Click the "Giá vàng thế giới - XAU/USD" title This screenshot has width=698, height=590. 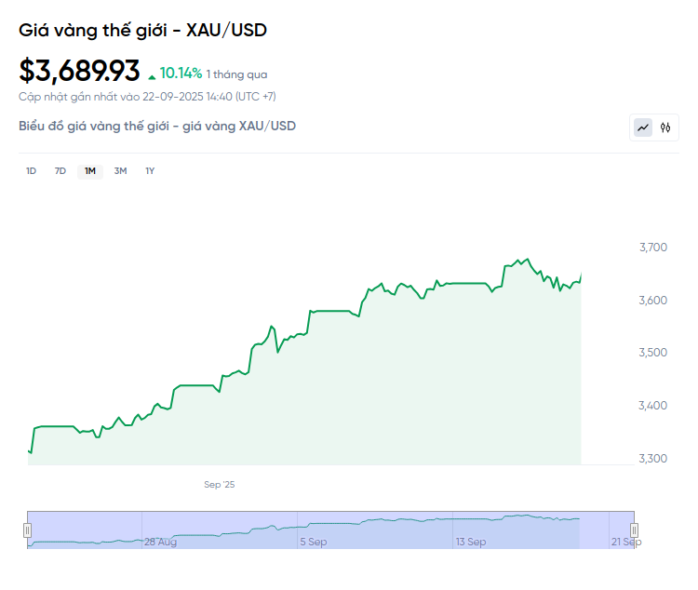[142, 30]
